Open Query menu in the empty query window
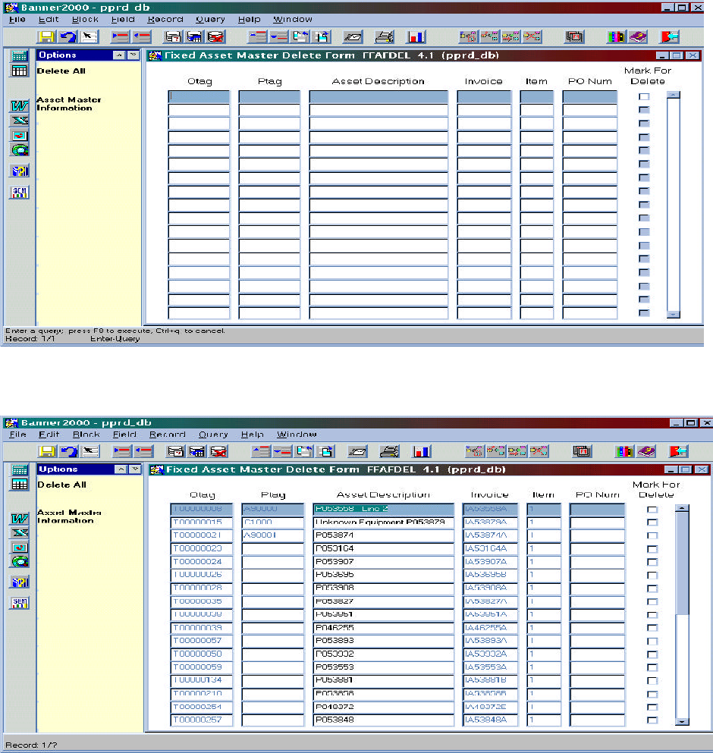713x753 pixels. tap(210, 19)
